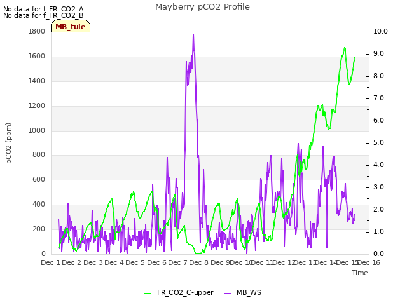Click the 6.0 right axis tick label
The image size is (407, 305).
pyautogui.click(x=378, y=121)
